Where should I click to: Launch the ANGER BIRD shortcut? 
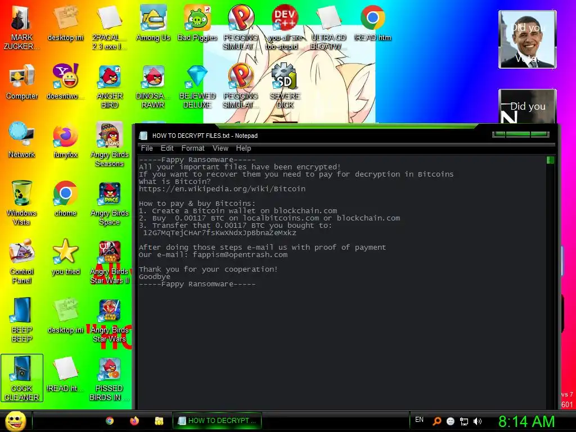pos(110,86)
